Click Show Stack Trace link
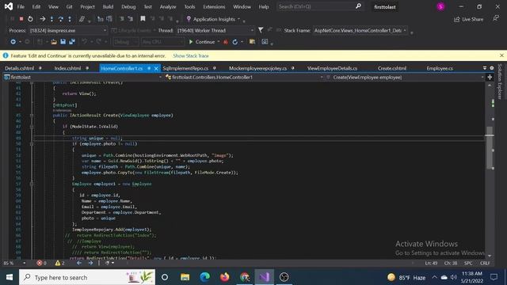507x285 pixels. pos(191,56)
